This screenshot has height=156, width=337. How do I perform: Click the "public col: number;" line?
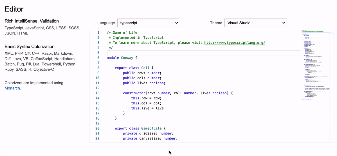[x=142, y=78]
